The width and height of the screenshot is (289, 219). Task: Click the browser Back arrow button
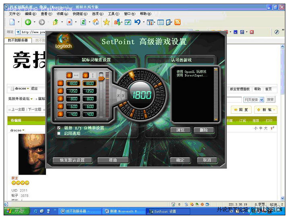pos(28,23)
